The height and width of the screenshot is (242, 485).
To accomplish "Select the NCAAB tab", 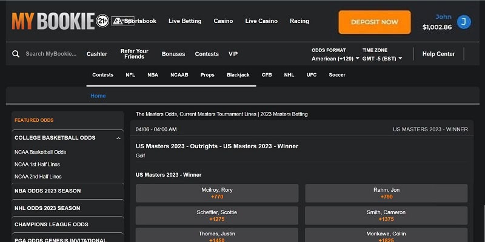I will point(179,75).
